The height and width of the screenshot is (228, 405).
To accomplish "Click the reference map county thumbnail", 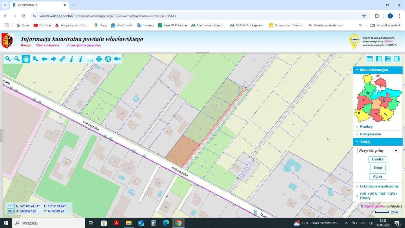I will [378, 98].
